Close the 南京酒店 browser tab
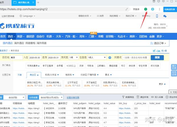Screen dimensions: 177x127 (x=33, y=2)
